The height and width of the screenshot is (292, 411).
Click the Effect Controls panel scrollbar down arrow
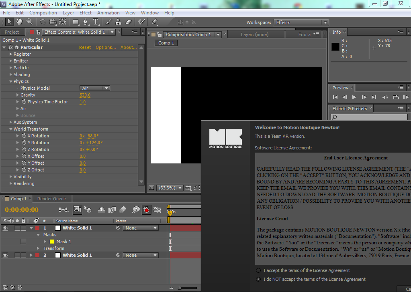(x=141, y=182)
